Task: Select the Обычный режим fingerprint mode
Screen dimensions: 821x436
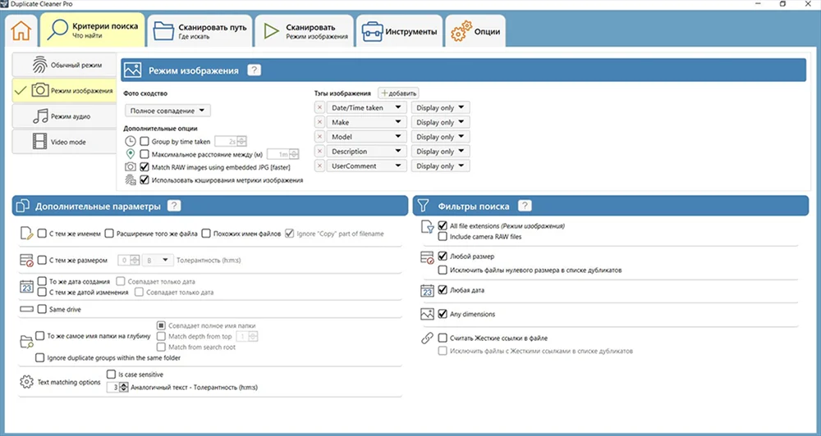Action: click(63, 65)
